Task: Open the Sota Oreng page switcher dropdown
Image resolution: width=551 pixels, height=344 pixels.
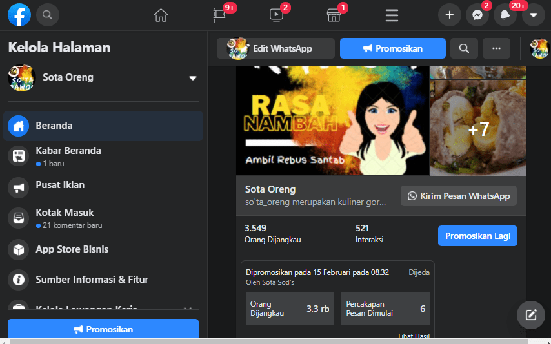Action: coord(192,78)
